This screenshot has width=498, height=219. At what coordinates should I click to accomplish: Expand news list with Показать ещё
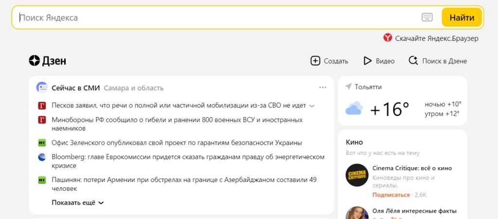[x=78, y=202]
